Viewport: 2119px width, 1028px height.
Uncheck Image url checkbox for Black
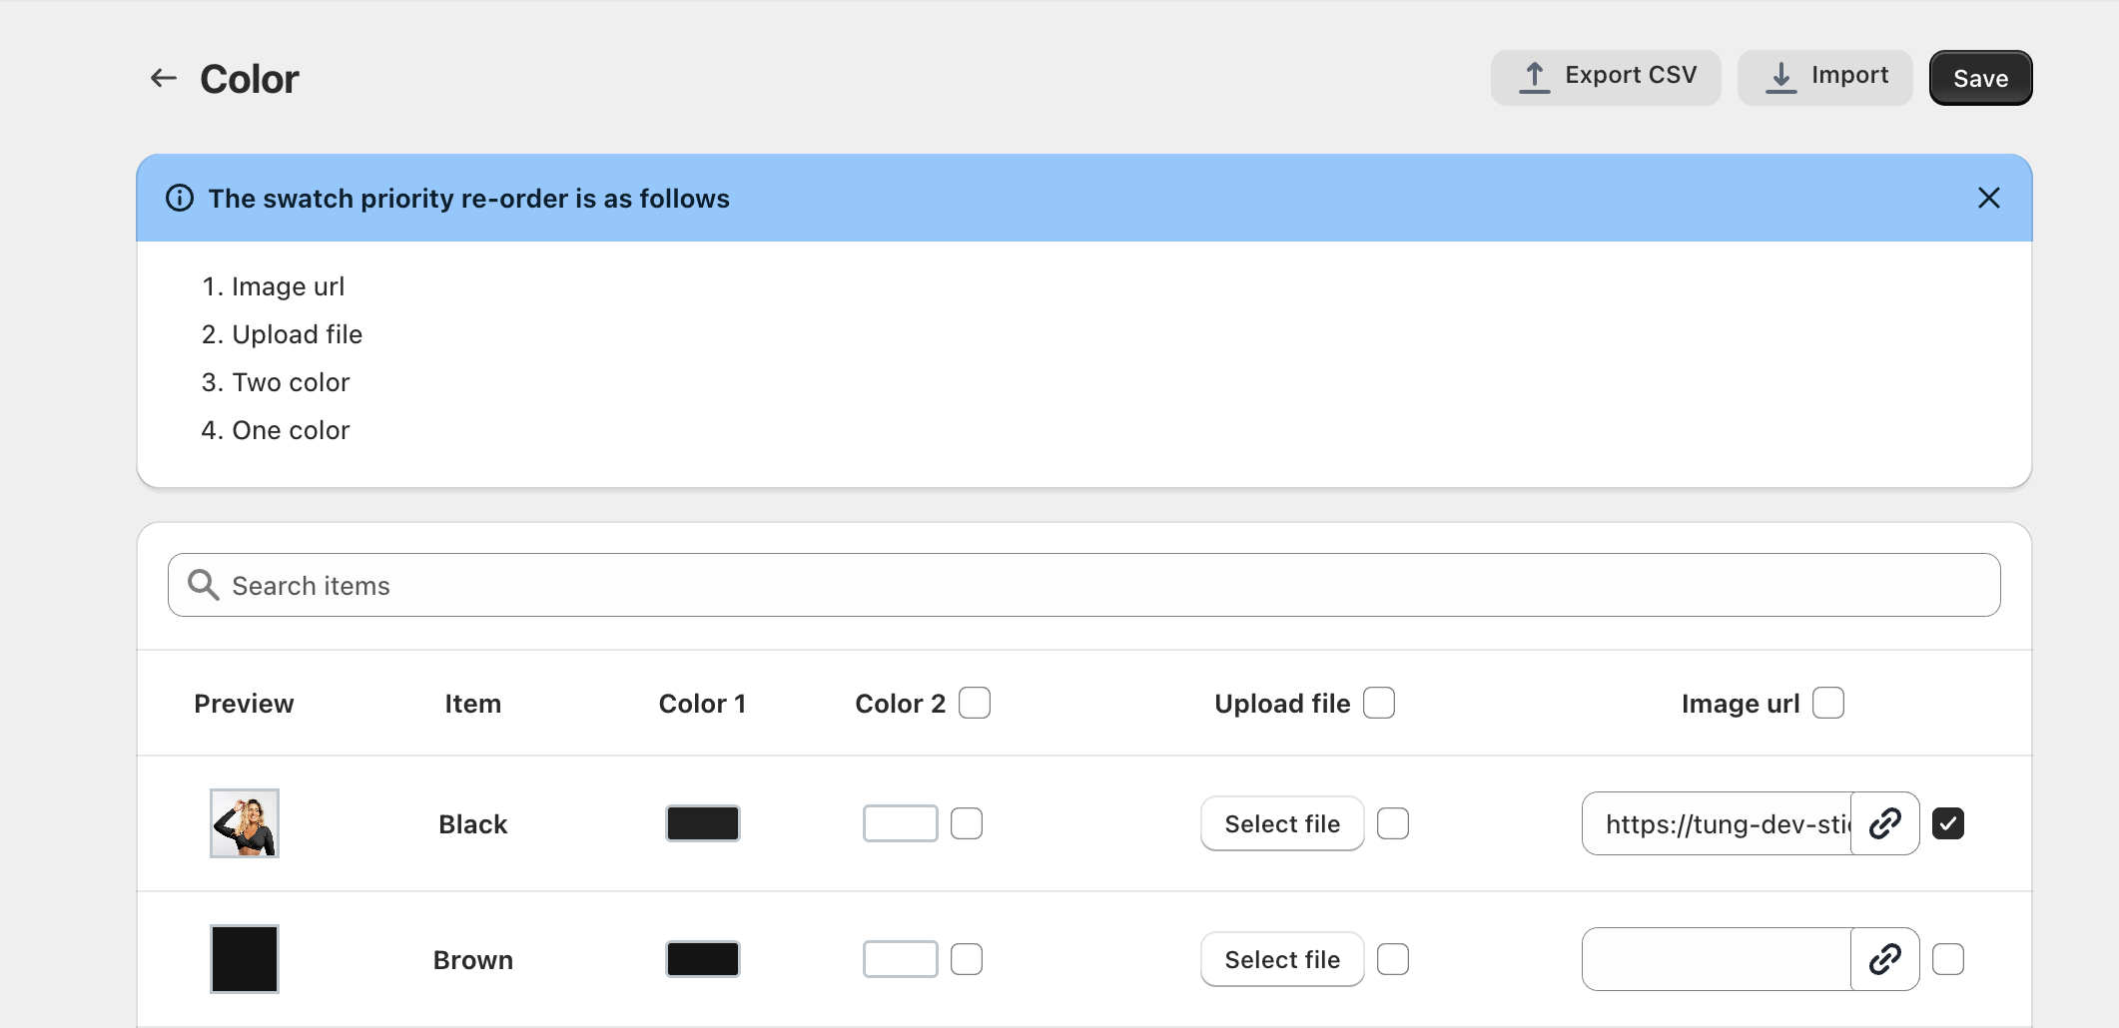(x=1948, y=823)
